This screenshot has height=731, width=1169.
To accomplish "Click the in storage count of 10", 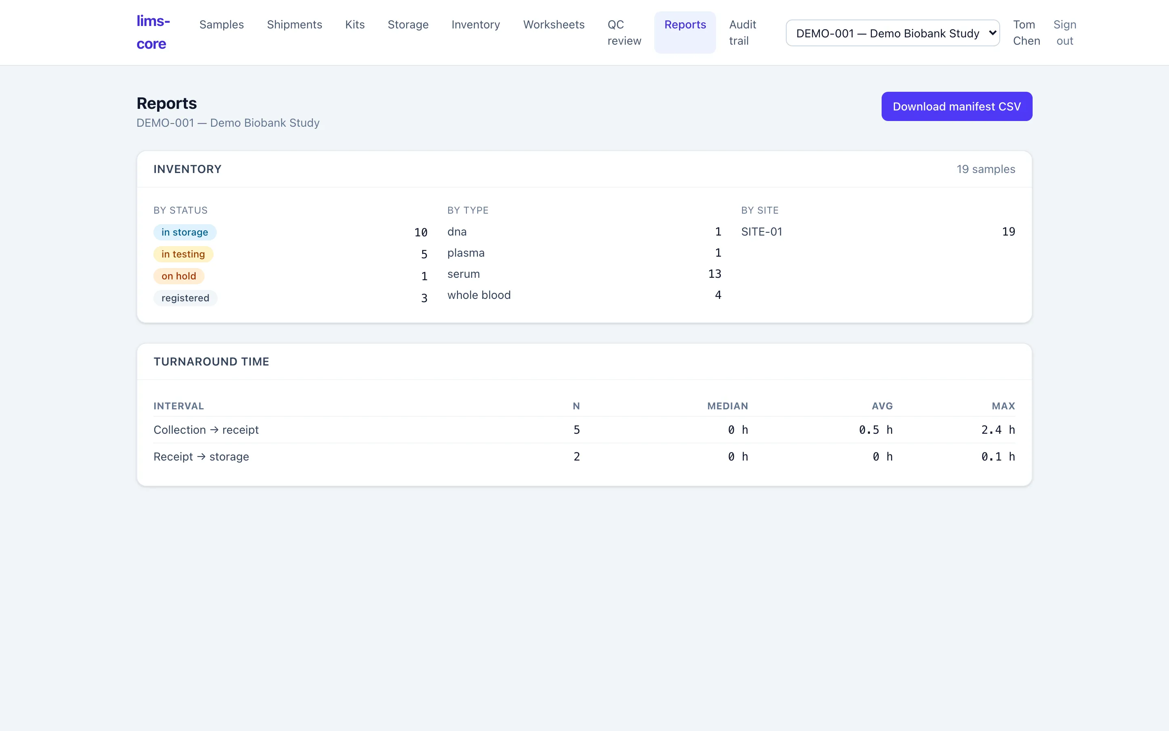I will tap(420, 232).
